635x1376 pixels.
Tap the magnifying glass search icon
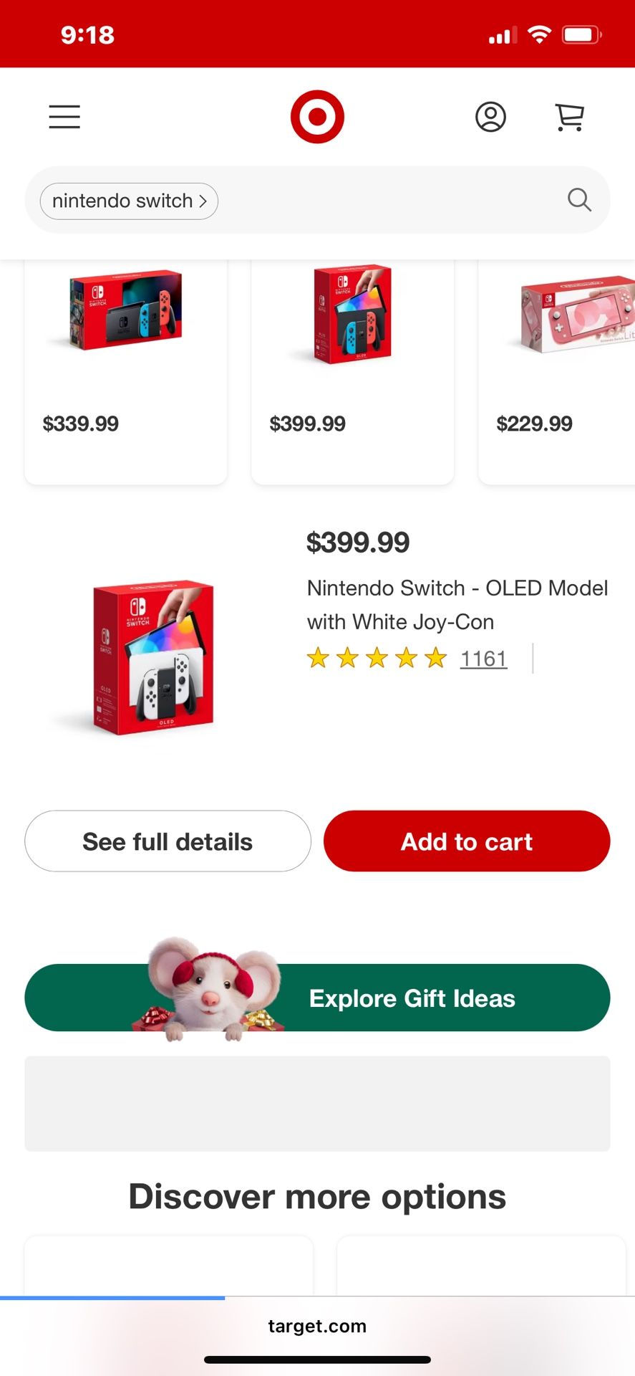[579, 200]
